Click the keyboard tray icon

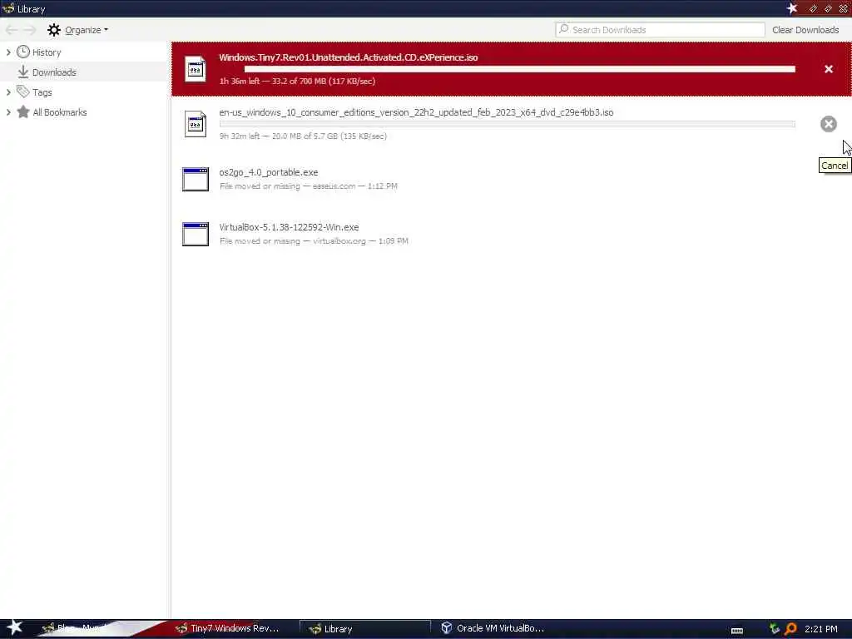pyautogui.click(x=737, y=631)
